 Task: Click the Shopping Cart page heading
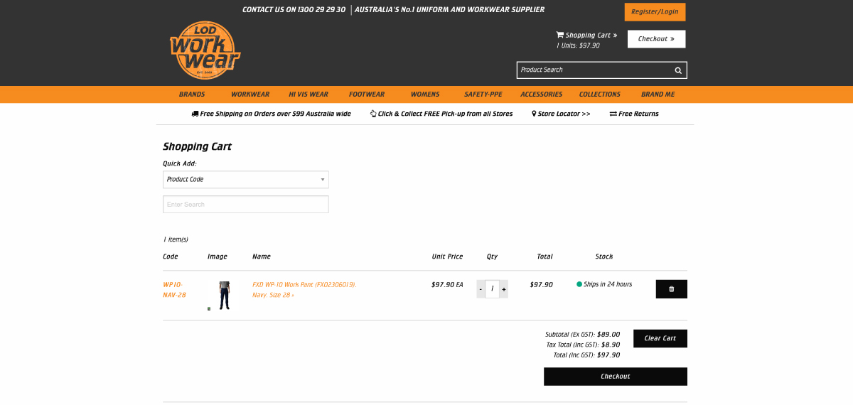tap(197, 146)
